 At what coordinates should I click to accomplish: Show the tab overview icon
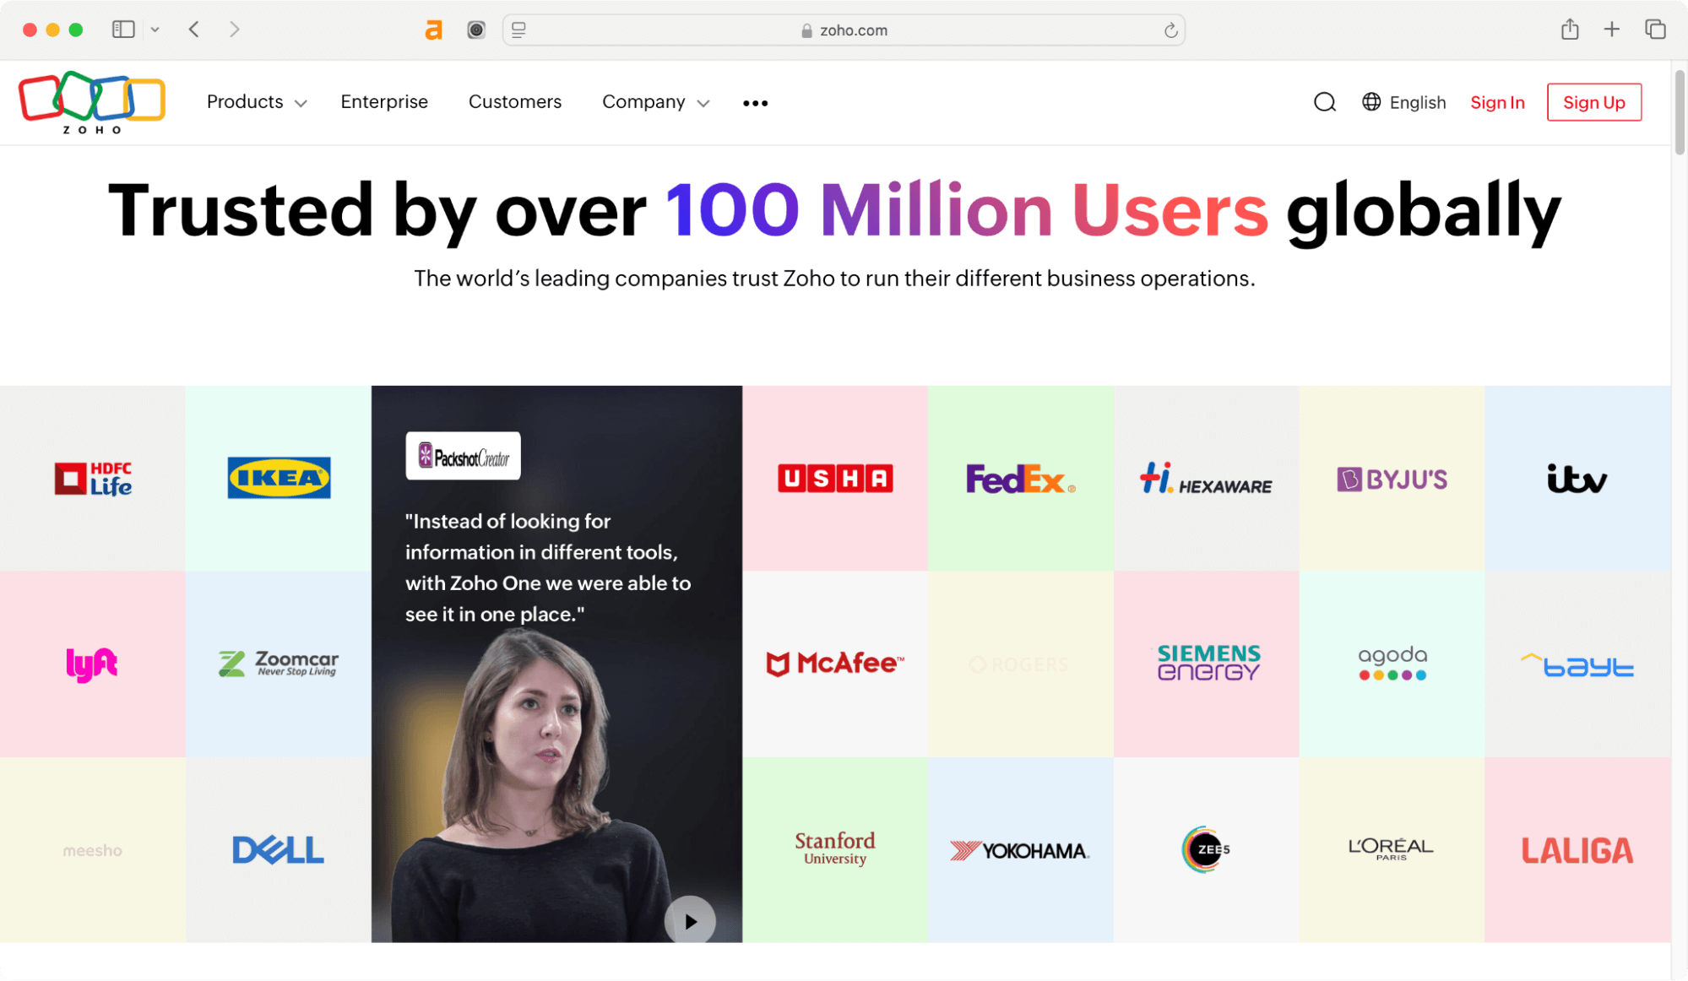pos(1655,30)
